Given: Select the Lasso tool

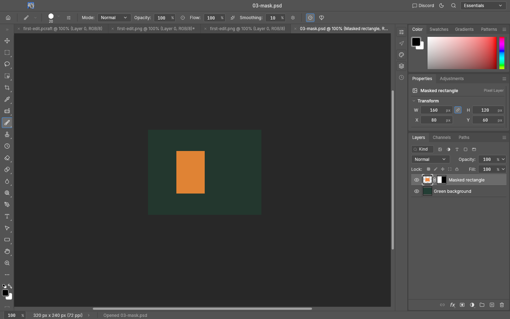Looking at the screenshot, I should [7, 64].
